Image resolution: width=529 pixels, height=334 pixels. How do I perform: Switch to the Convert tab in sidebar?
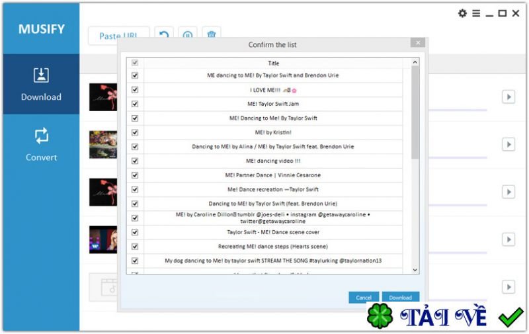click(41, 144)
